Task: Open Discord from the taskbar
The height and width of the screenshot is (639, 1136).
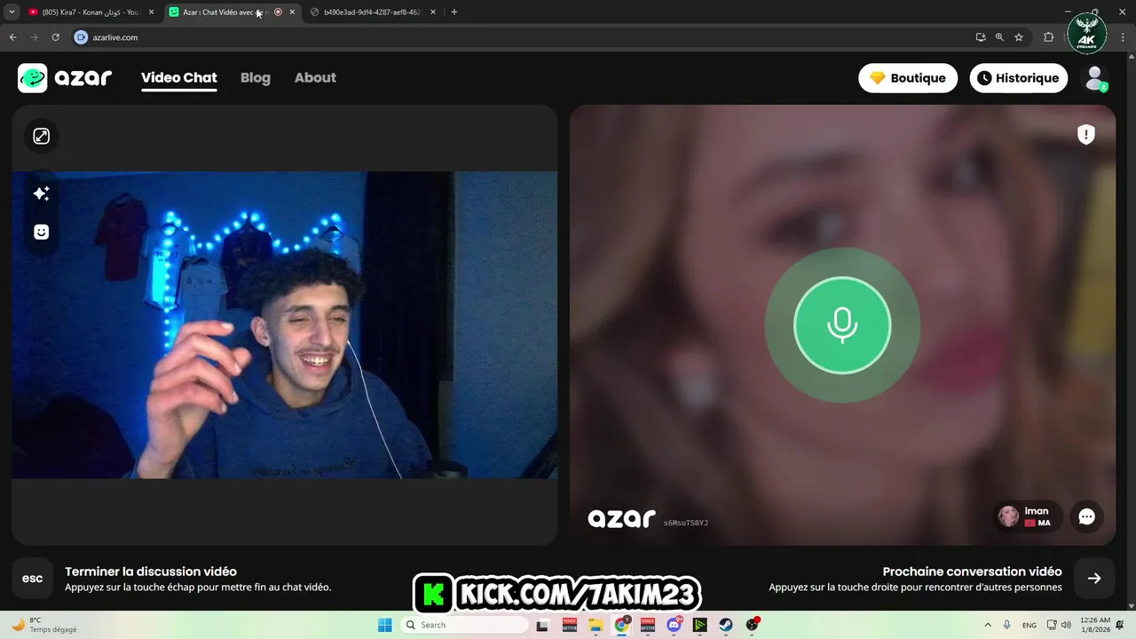Action: tap(674, 625)
